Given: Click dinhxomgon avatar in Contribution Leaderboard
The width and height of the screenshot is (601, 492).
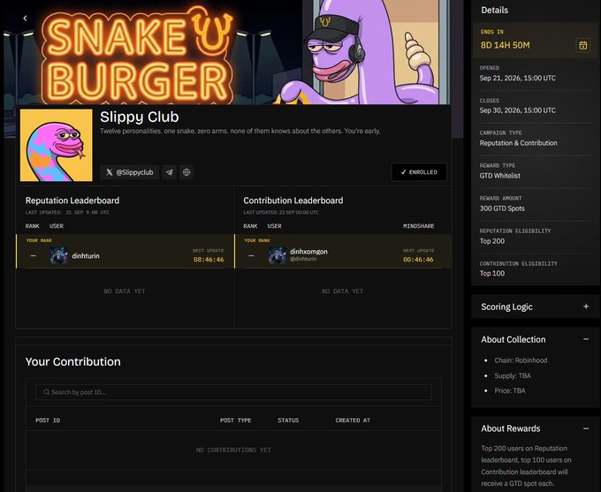Looking at the screenshot, I should click(277, 256).
